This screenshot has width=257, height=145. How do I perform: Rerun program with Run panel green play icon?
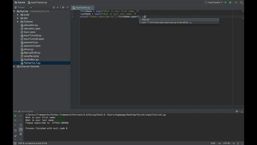15,116
